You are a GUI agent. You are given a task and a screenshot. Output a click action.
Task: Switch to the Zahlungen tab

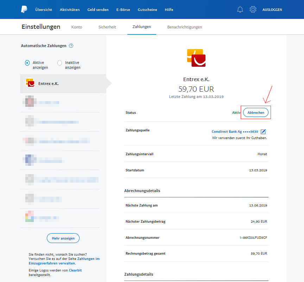tap(142, 27)
